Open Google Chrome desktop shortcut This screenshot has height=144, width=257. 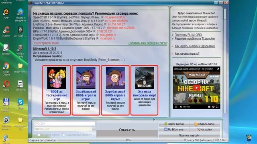click(x=6, y=69)
